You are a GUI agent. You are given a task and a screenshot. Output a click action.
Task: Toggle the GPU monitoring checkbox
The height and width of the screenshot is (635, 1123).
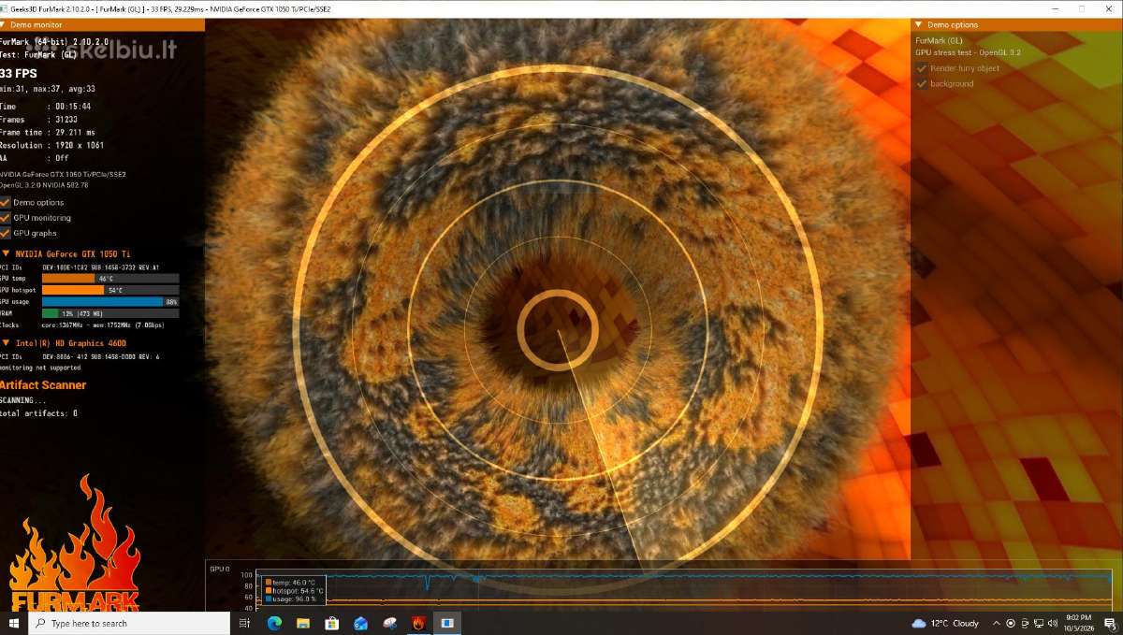click(6, 217)
